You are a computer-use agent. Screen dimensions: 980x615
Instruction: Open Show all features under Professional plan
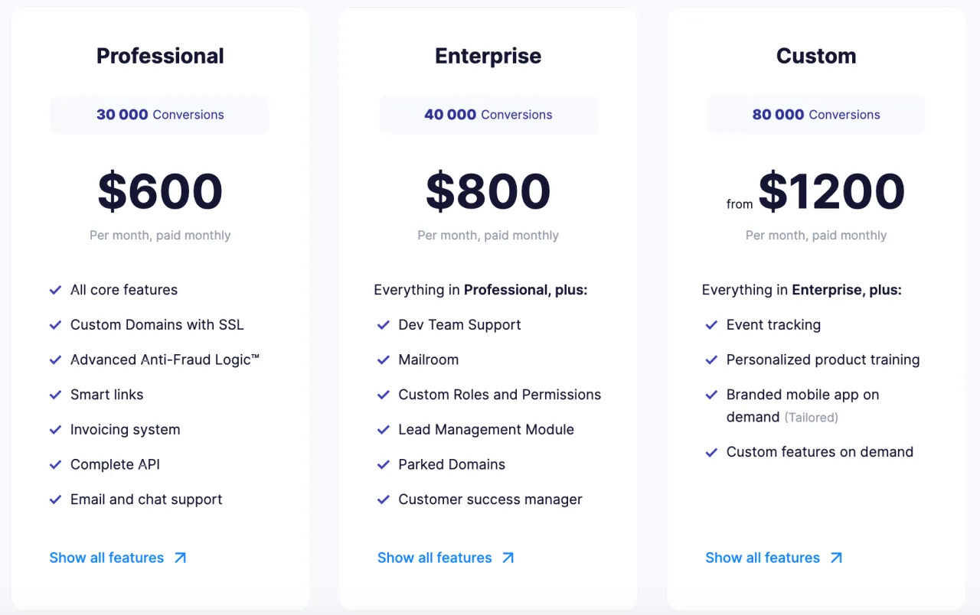coord(118,558)
